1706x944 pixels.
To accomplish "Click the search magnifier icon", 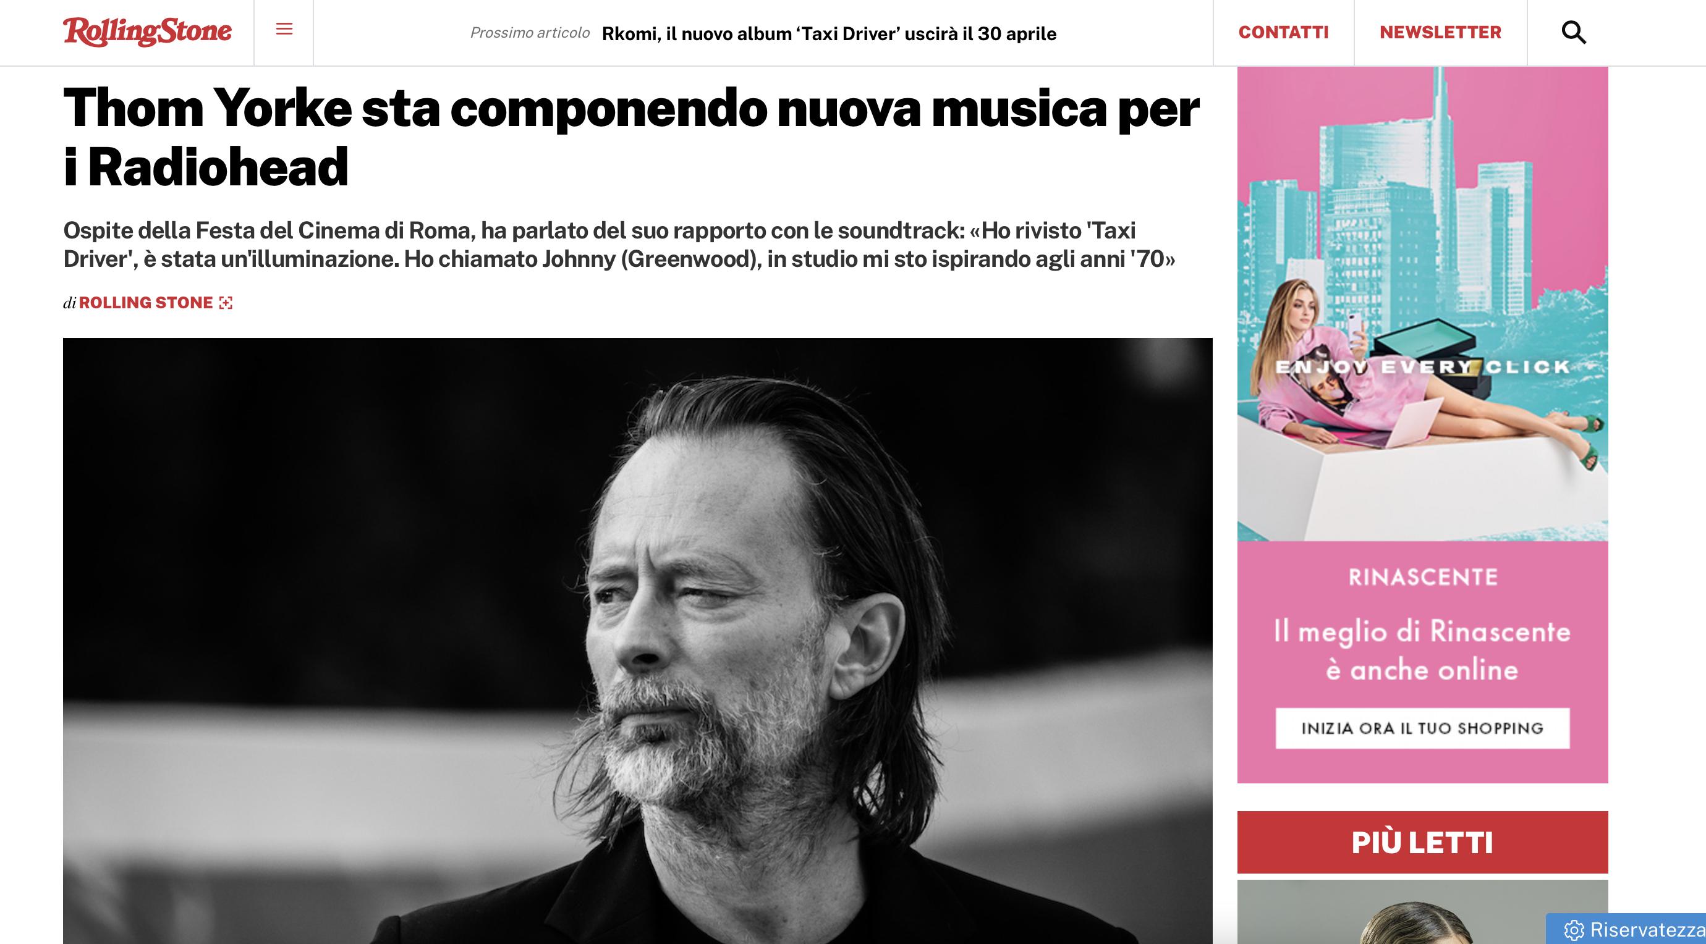I will (x=1574, y=33).
